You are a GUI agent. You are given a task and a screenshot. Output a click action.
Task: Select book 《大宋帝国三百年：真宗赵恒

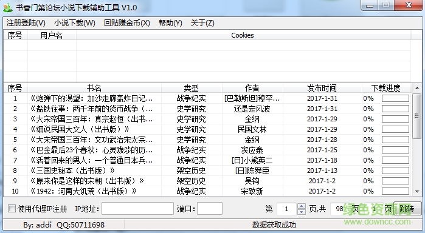pyautogui.click(x=91, y=119)
